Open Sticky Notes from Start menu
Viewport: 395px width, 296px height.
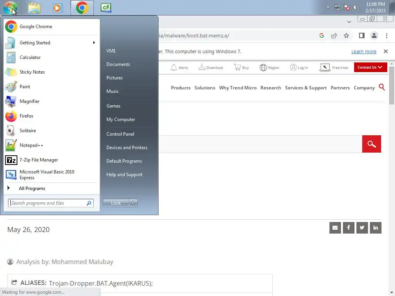pyautogui.click(x=51, y=72)
